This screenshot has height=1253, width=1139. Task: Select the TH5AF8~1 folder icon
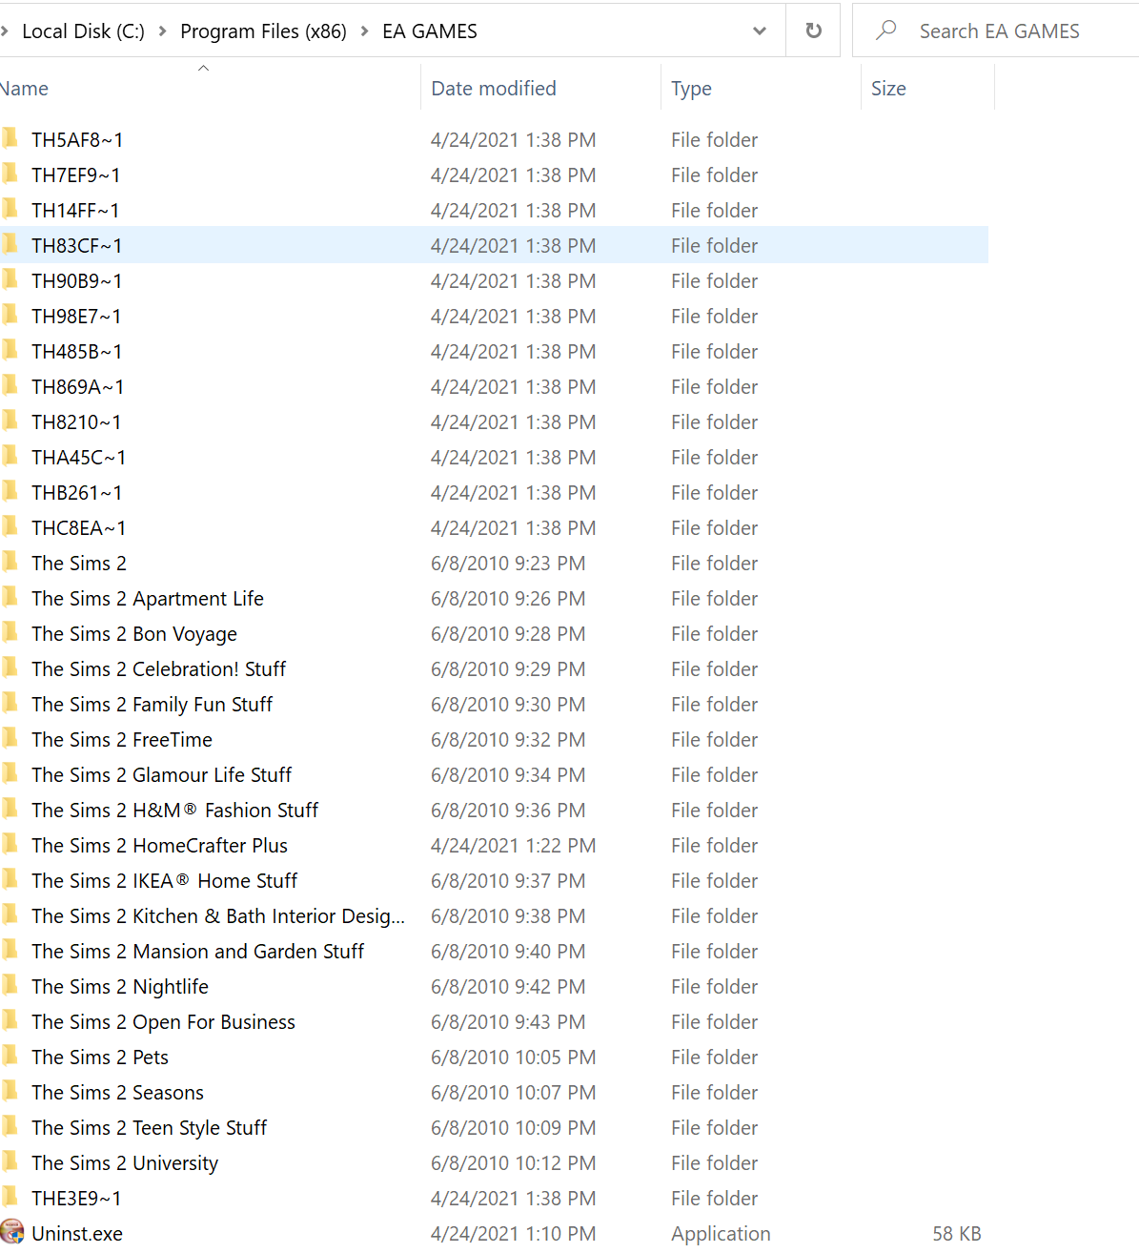(10, 138)
